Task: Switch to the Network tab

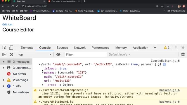Action: [x=80, y=48]
